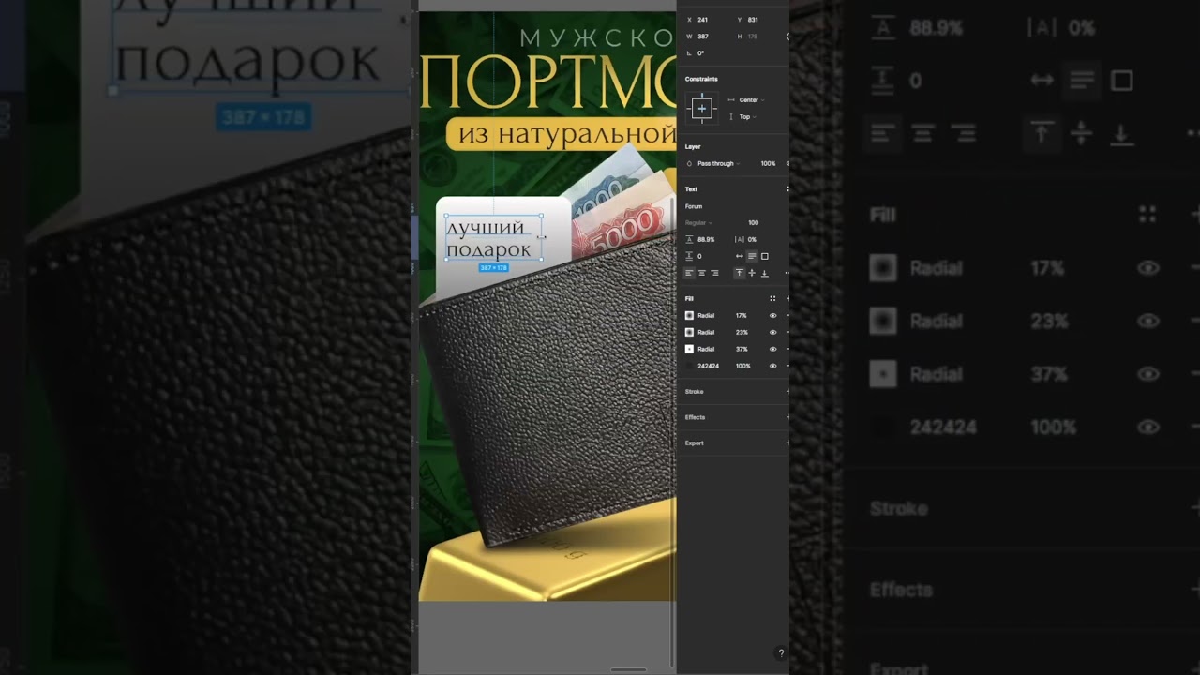Image resolution: width=1200 pixels, height=675 pixels.
Task: Hide the 37% Radial fill
Action: coord(772,350)
